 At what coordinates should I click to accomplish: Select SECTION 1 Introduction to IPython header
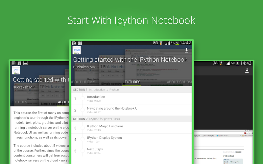pyautogui.click(x=131, y=90)
